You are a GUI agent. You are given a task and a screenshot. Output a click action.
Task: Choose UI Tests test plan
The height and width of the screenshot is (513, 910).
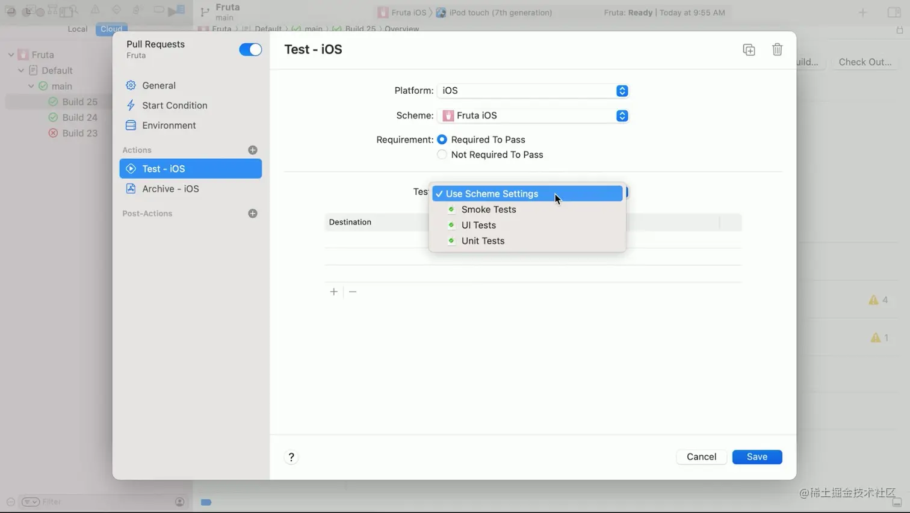pos(527,225)
